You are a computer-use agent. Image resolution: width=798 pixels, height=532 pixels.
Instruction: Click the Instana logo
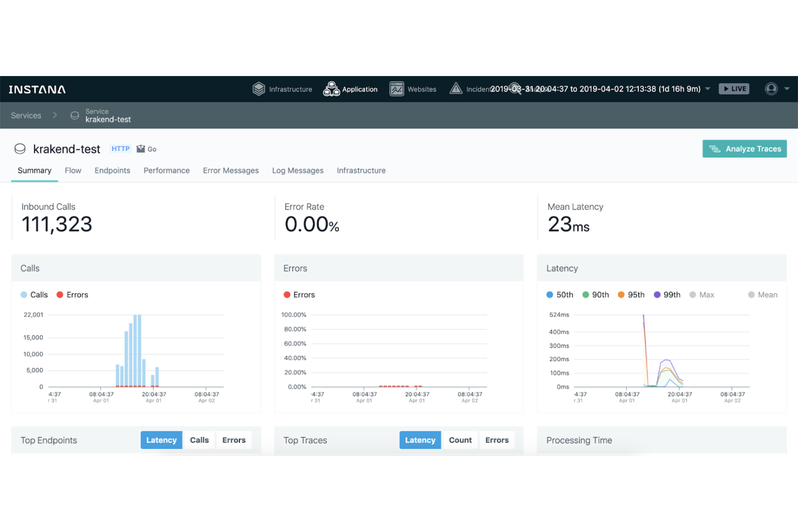pos(37,89)
